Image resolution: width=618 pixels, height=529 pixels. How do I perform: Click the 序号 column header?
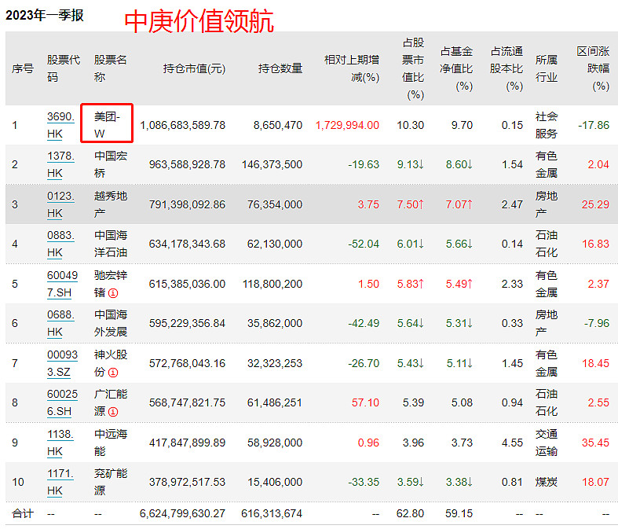(x=23, y=68)
